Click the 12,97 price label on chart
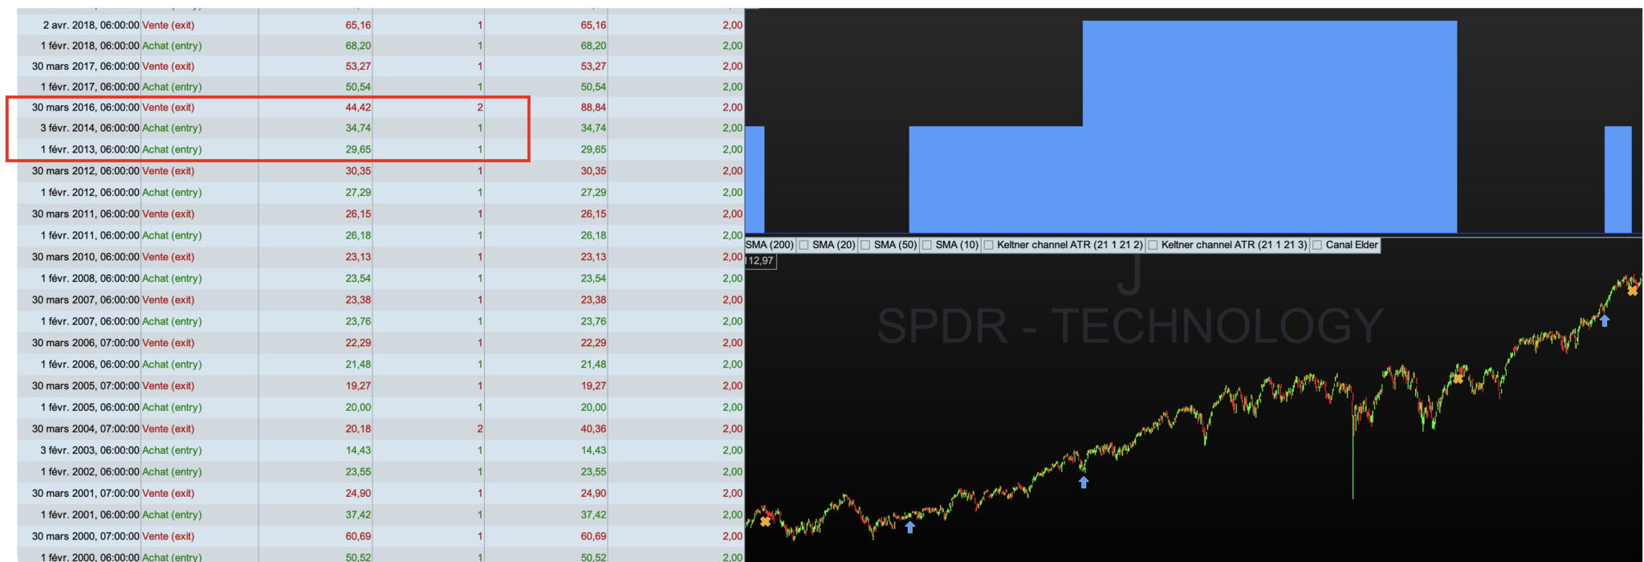This screenshot has width=1644, height=562. (x=759, y=261)
